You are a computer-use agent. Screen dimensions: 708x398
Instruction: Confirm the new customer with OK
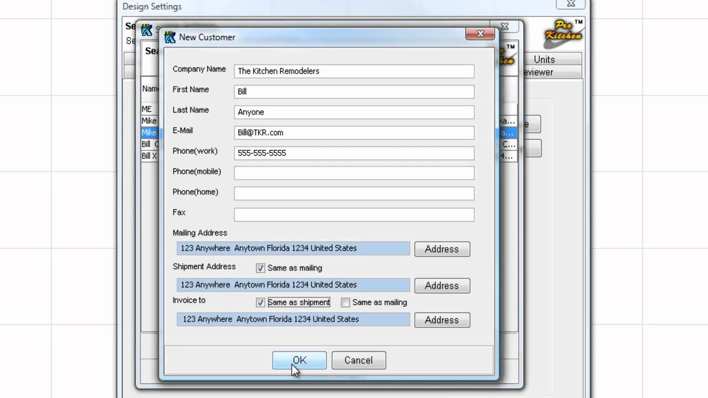pyautogui.click(x=299, y=360)
